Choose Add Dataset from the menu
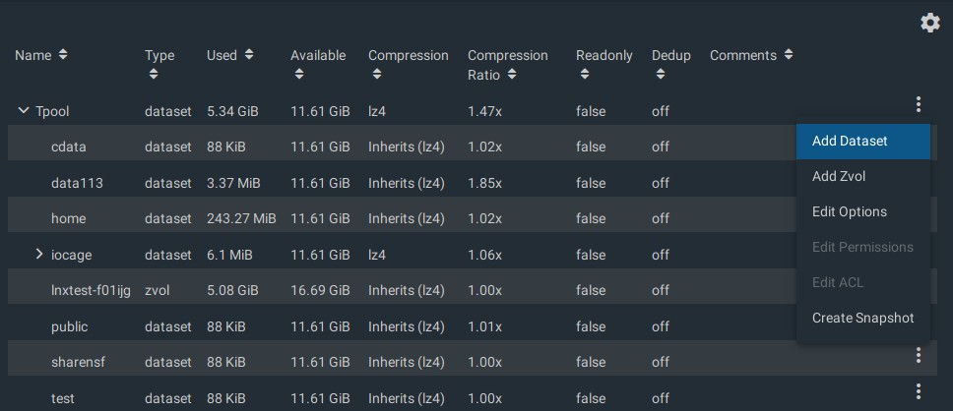This screenshot has height=411, width=953. point(850,142)
